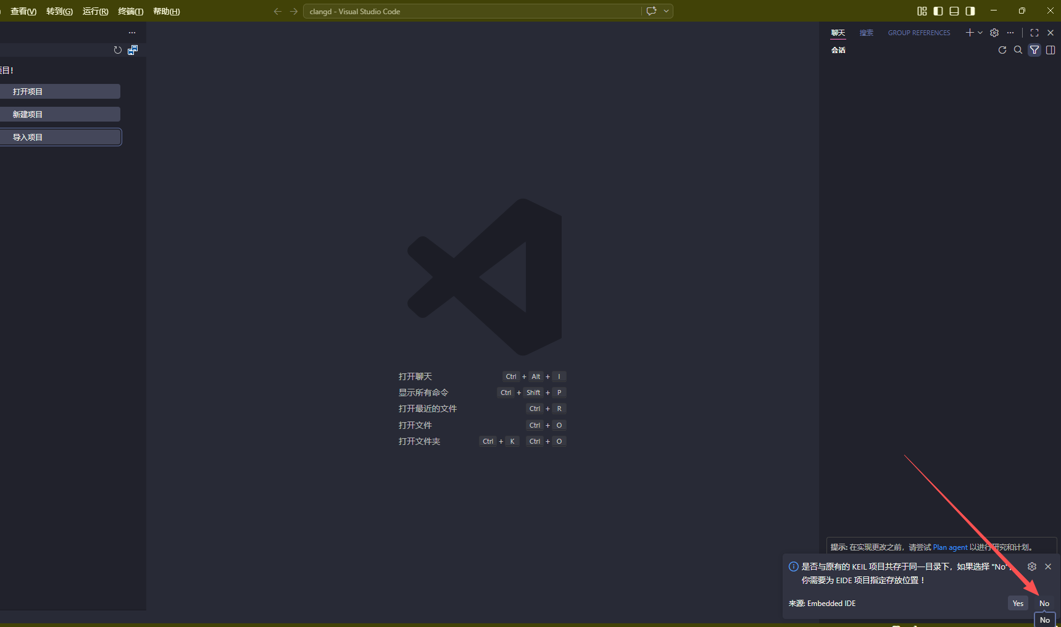This screenshot has width=1061, height=627.
Task: Click Yes in the Embedded IDE notification
Action: [1018, 604]
